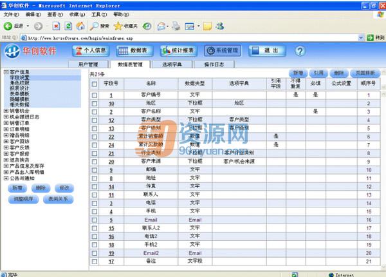Click the 退出 logout button

click(267, 50)
